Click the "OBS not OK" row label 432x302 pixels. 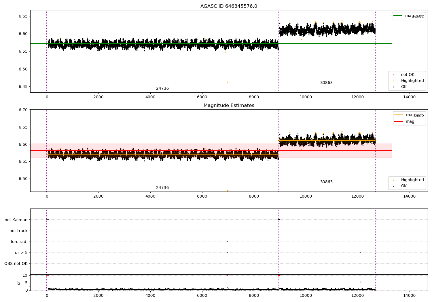[x=16, y=263]
